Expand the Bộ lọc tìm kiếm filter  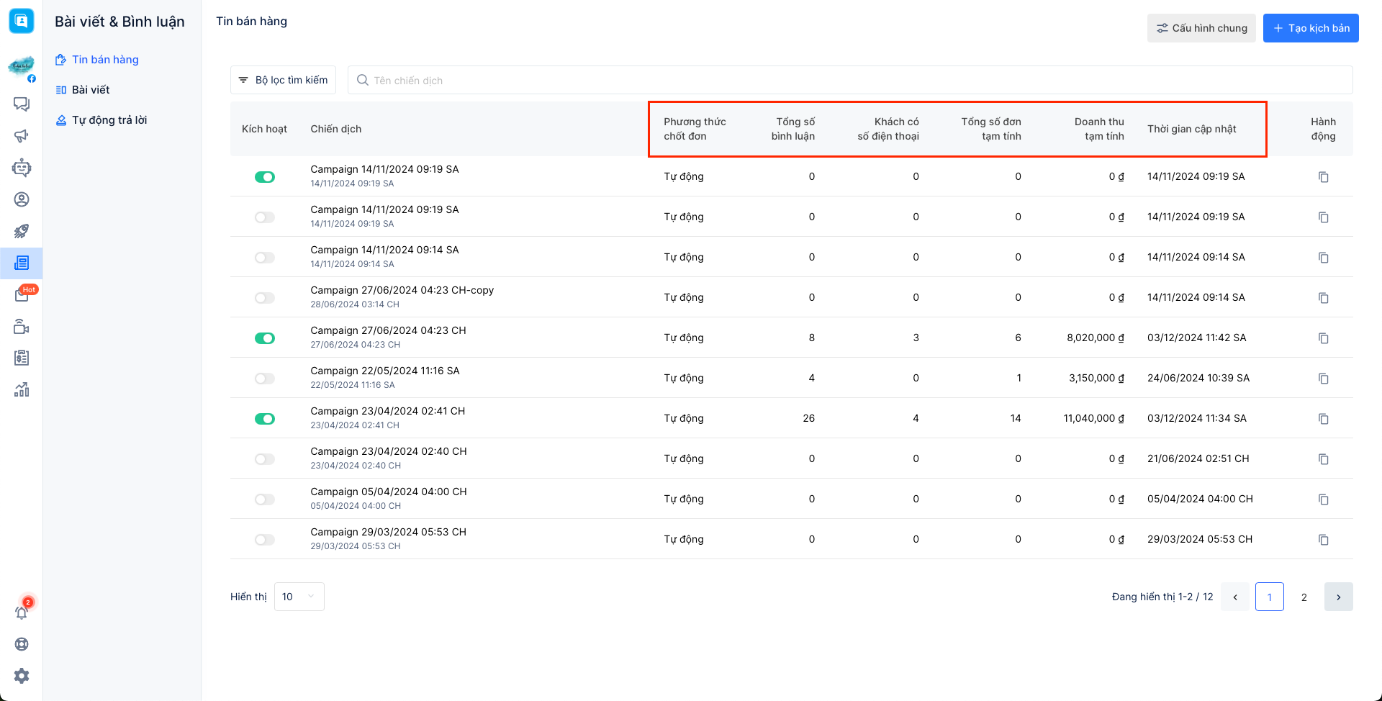coord(283,80)
